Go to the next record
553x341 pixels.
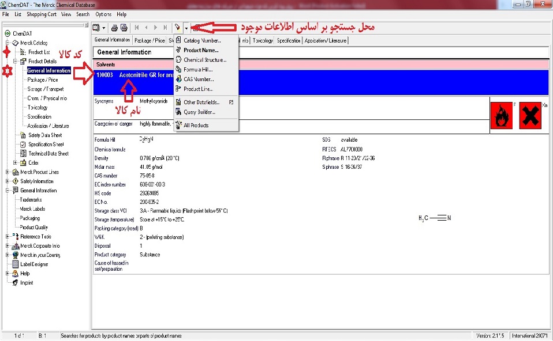pos(155,28)
